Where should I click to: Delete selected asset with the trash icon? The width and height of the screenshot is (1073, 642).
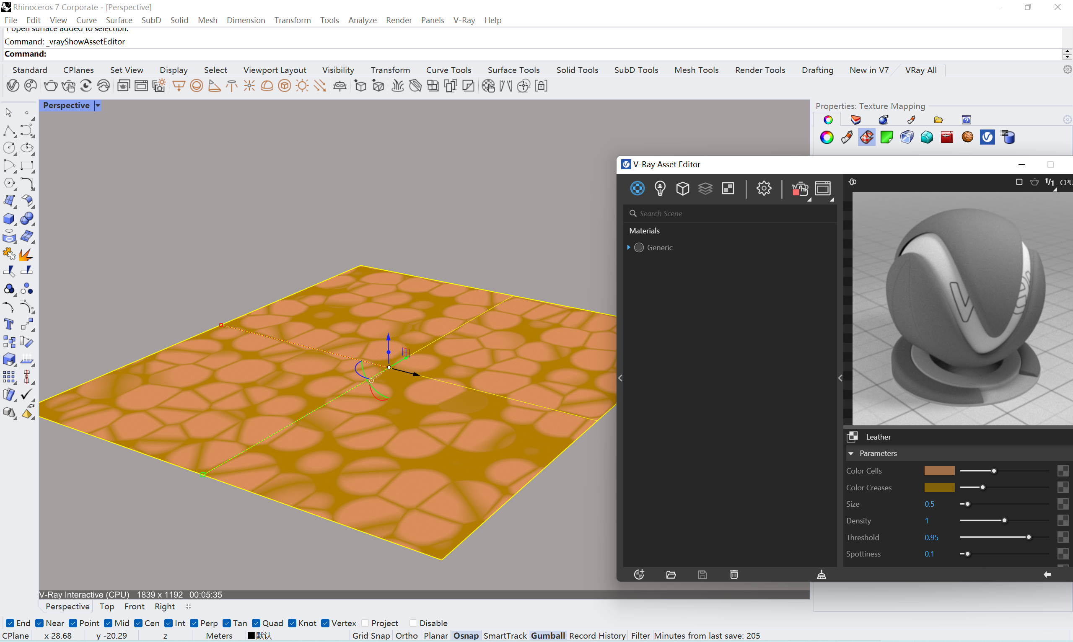coord(734,575)
